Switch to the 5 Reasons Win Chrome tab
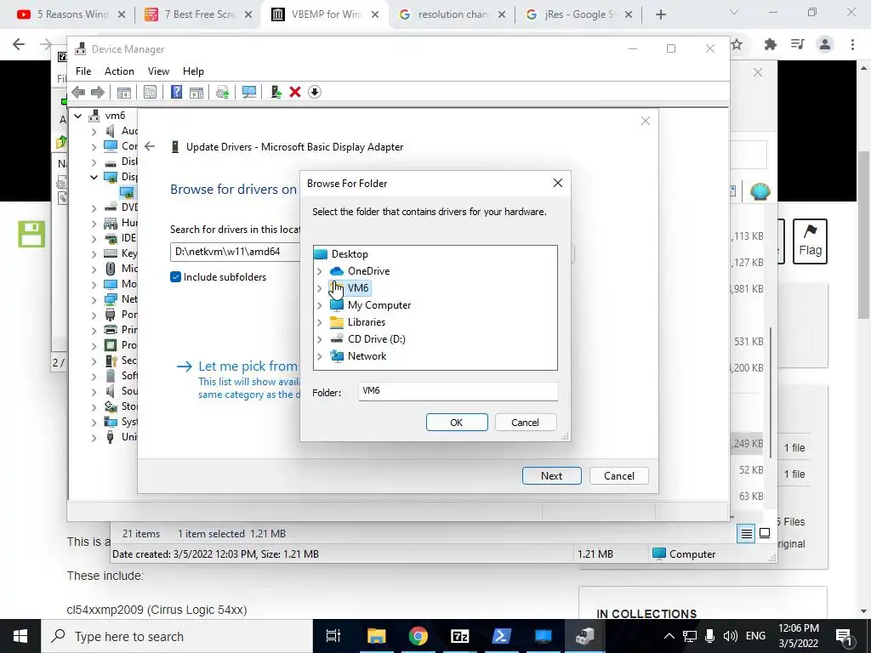Screen dimensions: 871x653 click(x=70, y=14)
